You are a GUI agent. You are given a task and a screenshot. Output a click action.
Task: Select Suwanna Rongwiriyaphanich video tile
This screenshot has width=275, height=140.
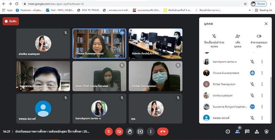43,76
